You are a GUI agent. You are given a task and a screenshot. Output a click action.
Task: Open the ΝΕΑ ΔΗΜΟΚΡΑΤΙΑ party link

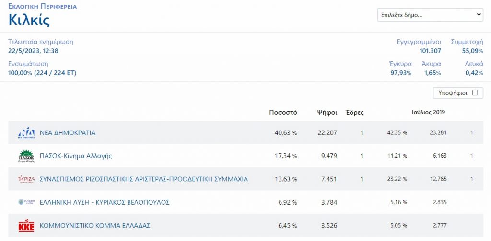pos(68,133)
